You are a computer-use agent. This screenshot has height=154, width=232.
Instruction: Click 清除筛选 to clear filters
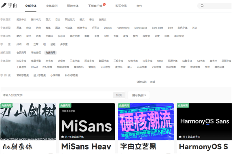(x=141, y=82)
